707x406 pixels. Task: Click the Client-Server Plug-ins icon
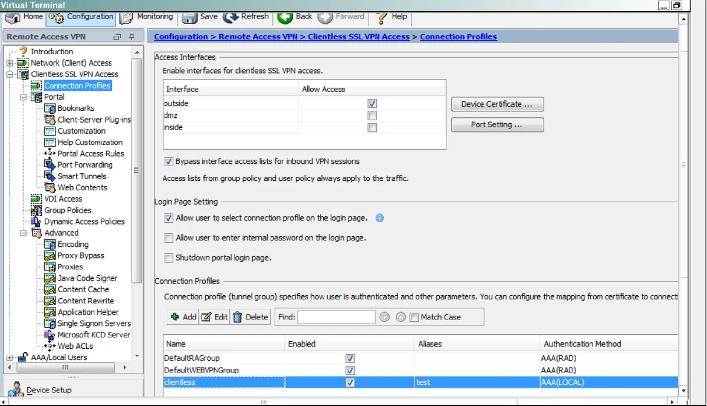(50, 120)
